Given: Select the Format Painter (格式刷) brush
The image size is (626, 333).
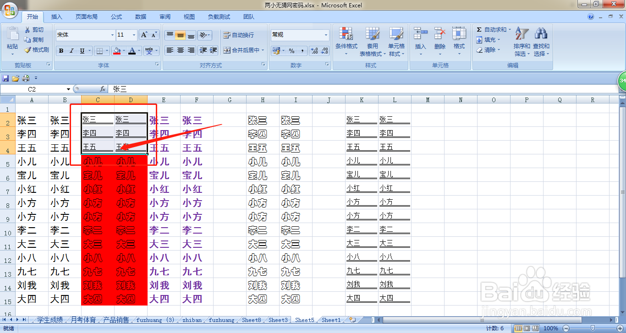Looking at the screenshot, I should pyautogui.click(x=37, y=49).
